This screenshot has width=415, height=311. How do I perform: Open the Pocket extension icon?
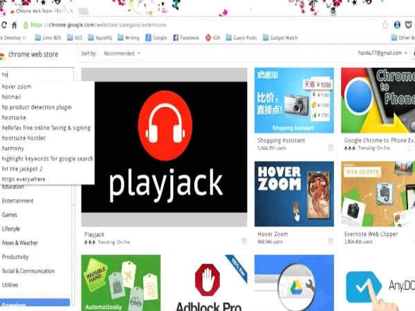click(x=408, y=25)
